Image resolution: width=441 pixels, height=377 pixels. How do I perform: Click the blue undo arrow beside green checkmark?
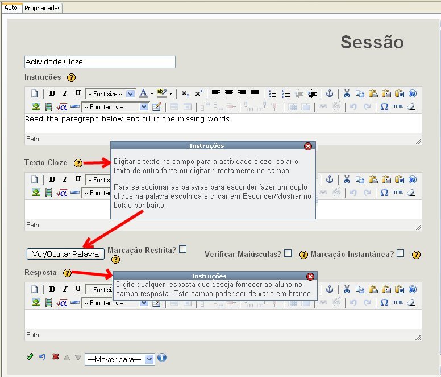(x=42, y=357)
